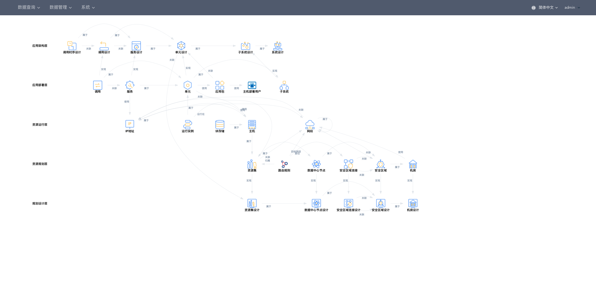Viewport: 596px width, 303px height.
Task: Select the 单元设计 node icon
Action: point(181,46)
